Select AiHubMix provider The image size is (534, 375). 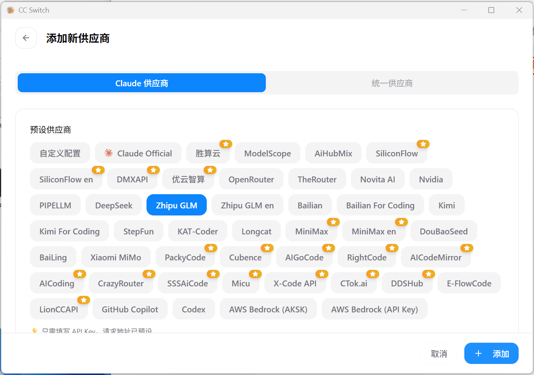click(x=333, y=153)
